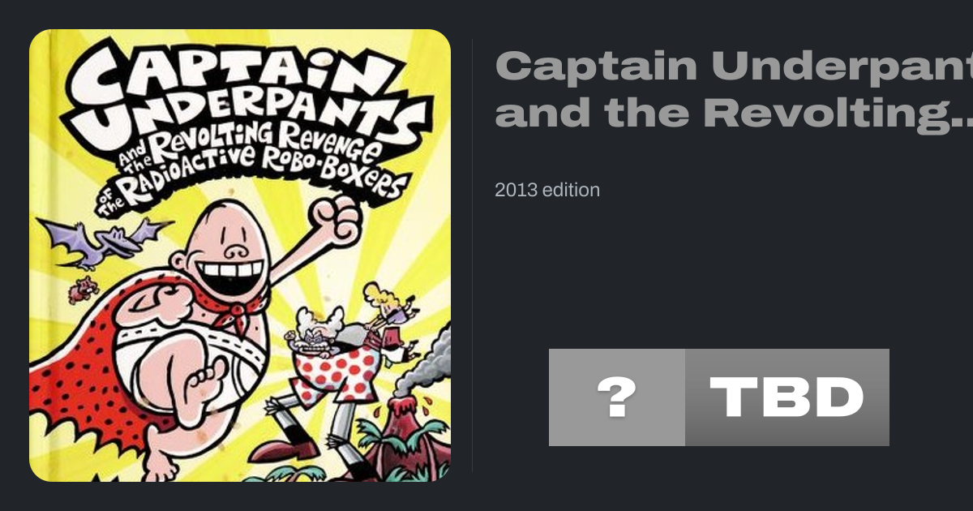This screenshot has height=511, width=973.
Task: Click the small pink hamster flying
Action: [82, 289]
